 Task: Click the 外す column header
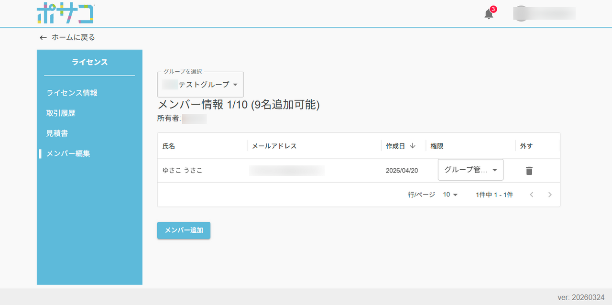526,146
